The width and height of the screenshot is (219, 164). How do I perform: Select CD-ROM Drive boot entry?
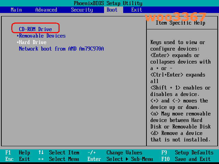point(35,29)
